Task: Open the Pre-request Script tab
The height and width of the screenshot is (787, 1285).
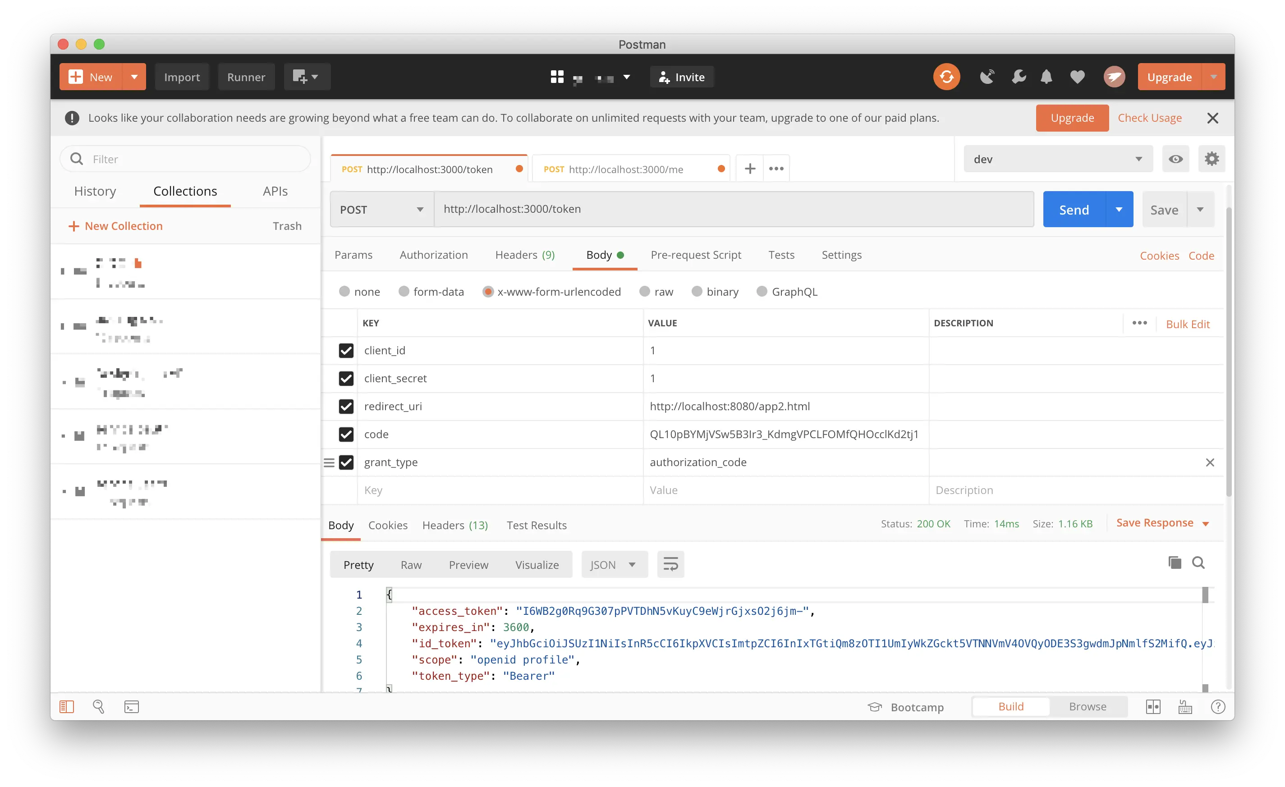Action: 695,255
